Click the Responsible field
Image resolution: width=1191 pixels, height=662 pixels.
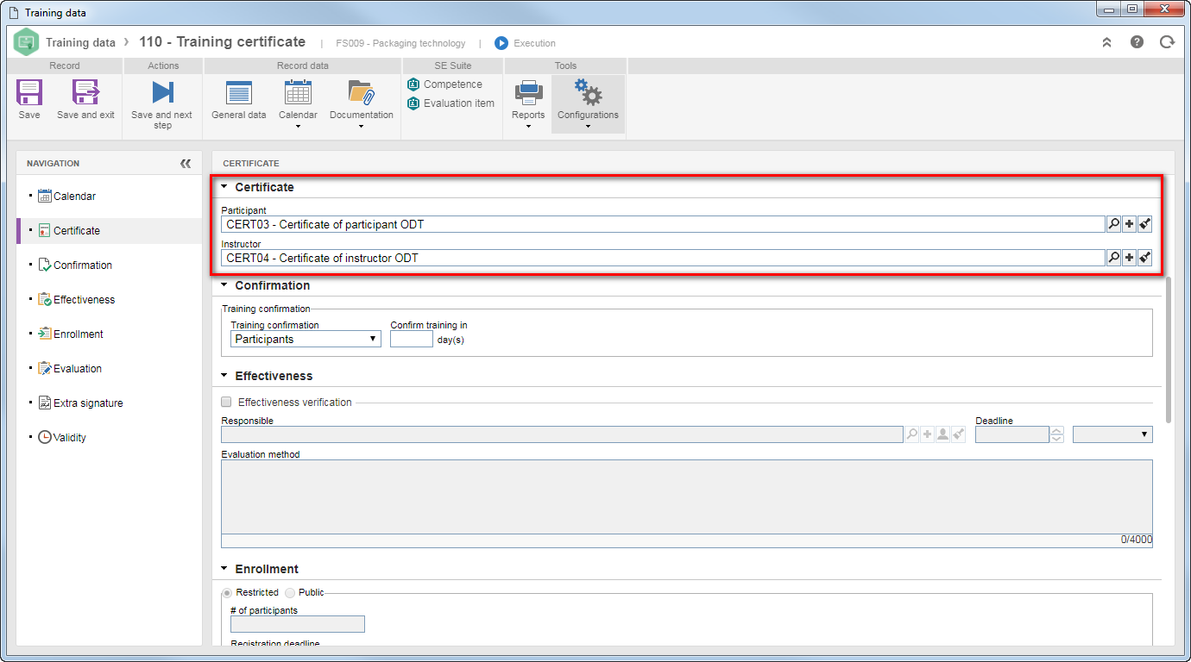coord(562,434)
